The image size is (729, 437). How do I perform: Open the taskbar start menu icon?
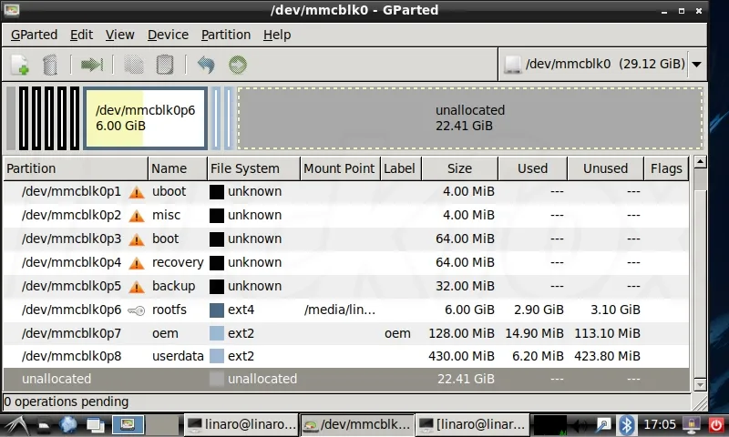click(16, 425)
